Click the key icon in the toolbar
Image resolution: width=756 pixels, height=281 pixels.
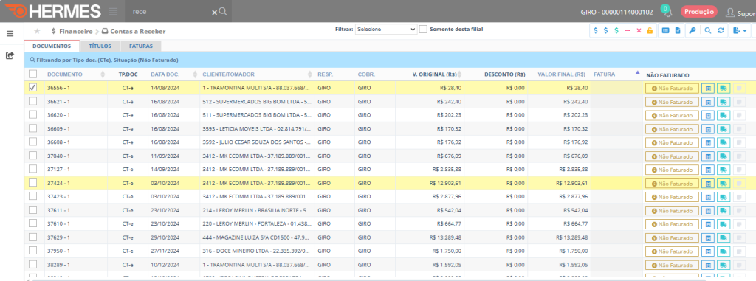[x=692, y=30]
